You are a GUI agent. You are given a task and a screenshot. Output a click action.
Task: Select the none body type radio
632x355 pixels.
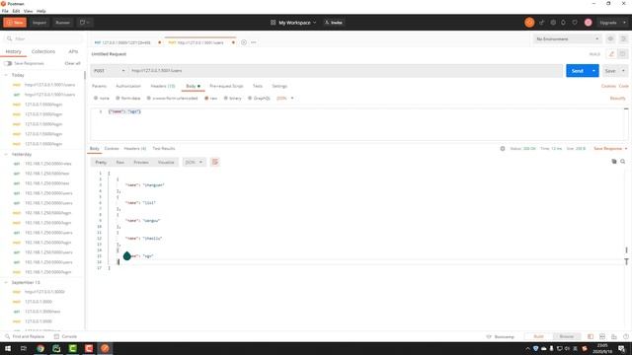pos(96,99)
